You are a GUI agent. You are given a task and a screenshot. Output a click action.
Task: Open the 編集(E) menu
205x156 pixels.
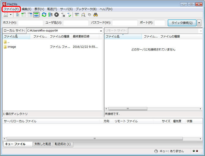(27, 9)
